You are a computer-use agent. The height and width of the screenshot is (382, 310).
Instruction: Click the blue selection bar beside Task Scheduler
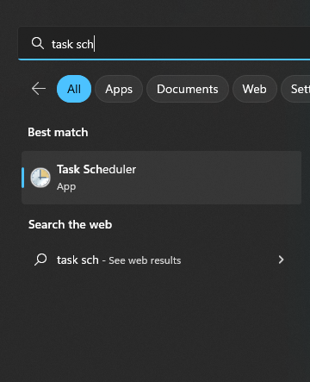coord(22,178)
